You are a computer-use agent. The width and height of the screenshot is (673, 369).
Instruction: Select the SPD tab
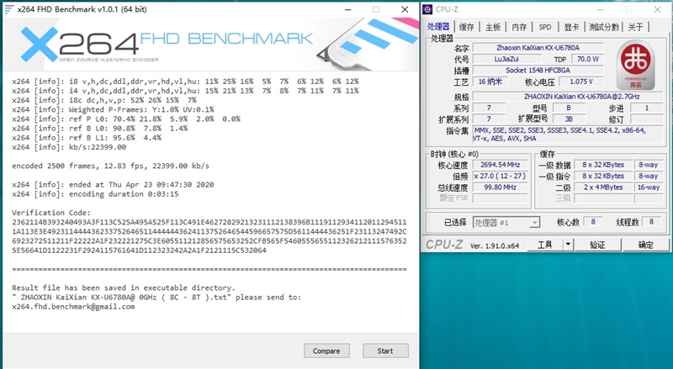(x=545, y=27)
